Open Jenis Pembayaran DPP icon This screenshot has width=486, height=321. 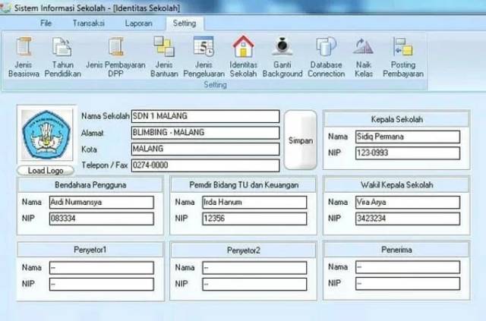coord(115,48)
